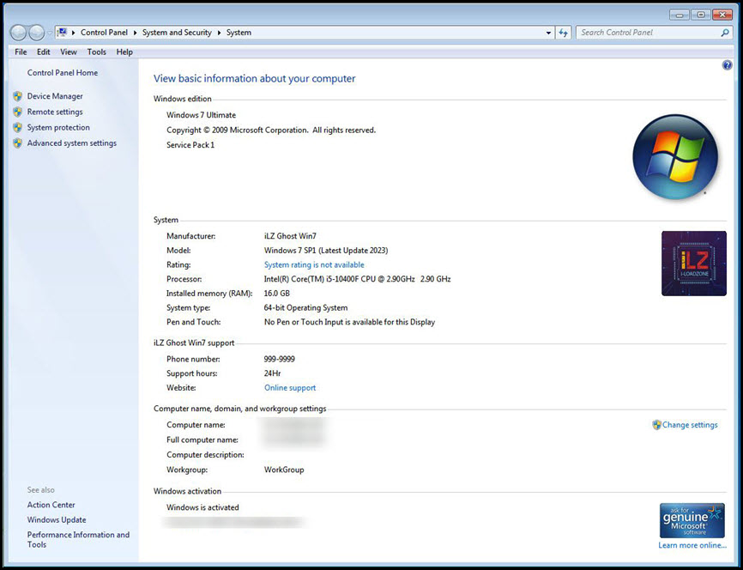Click the shield icon next to Change settings

(656, 425)
